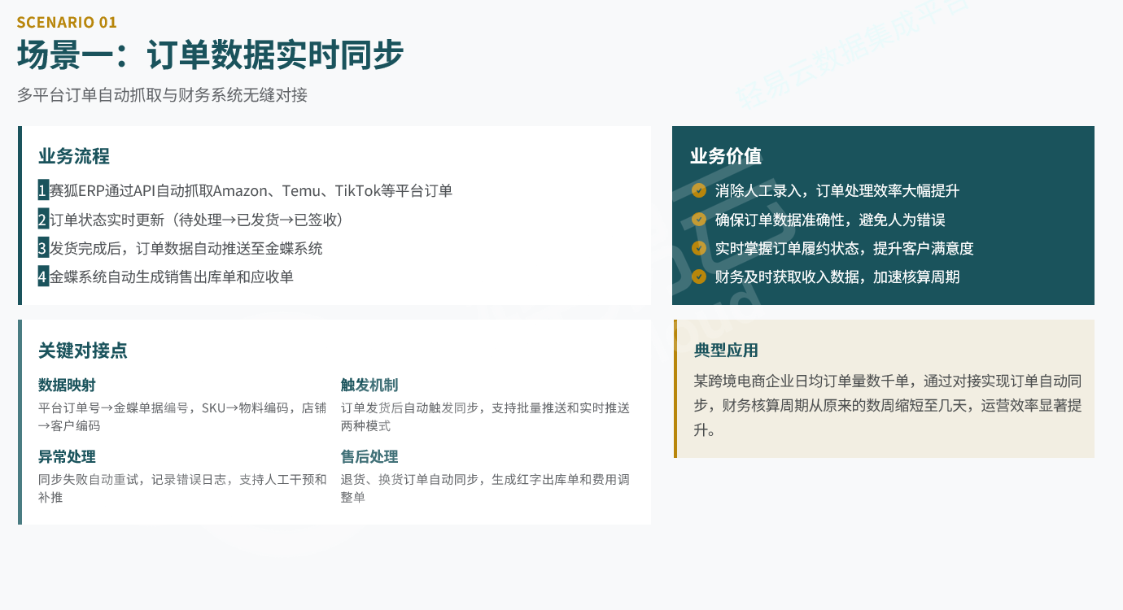The width and height of the screenshot is (1123, 610).
Task: Click check icon beside 消除人工录入
Action: pyautogui.click(x=698, y=190)
